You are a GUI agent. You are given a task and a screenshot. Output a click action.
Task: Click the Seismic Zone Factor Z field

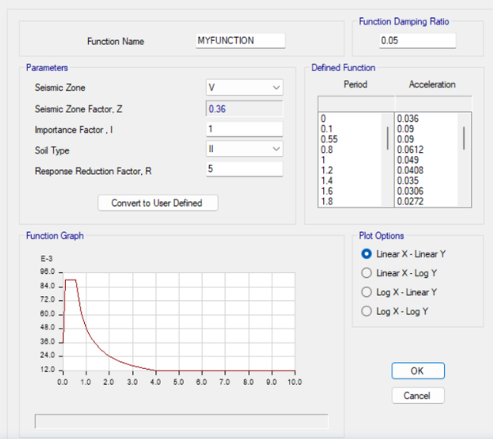tap(244, 109)
